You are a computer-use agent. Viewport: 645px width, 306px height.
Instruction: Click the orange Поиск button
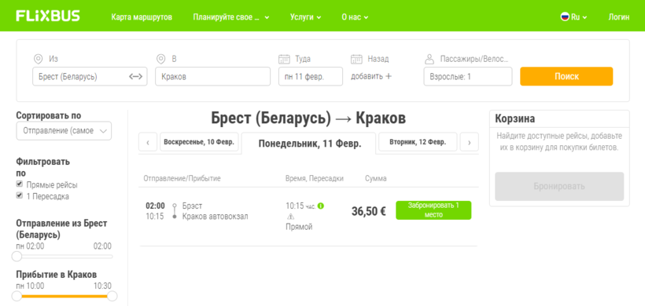tap(566, 76)
